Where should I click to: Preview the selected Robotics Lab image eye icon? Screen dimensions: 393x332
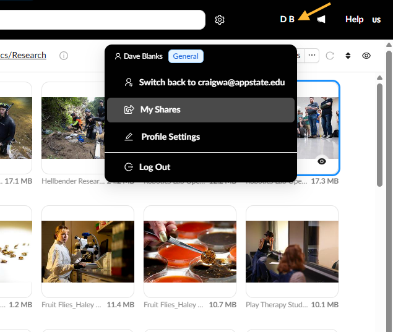coord(322,161)
